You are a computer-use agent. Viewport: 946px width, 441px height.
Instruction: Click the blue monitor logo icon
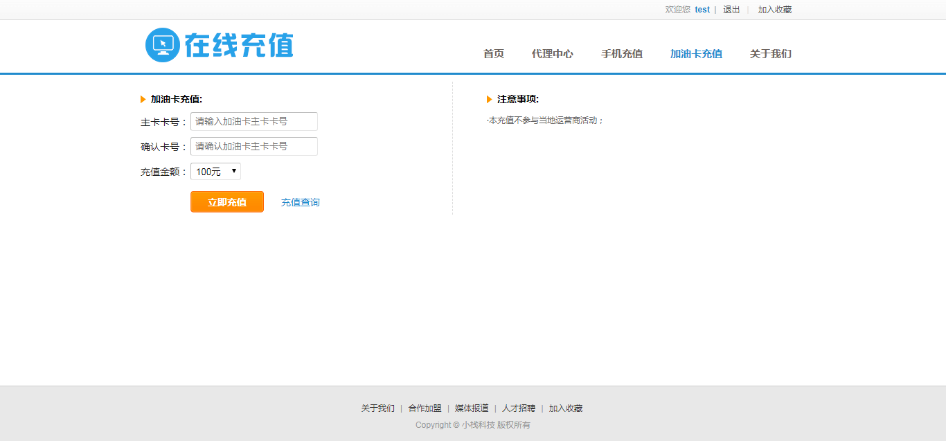tap(163, 45)
